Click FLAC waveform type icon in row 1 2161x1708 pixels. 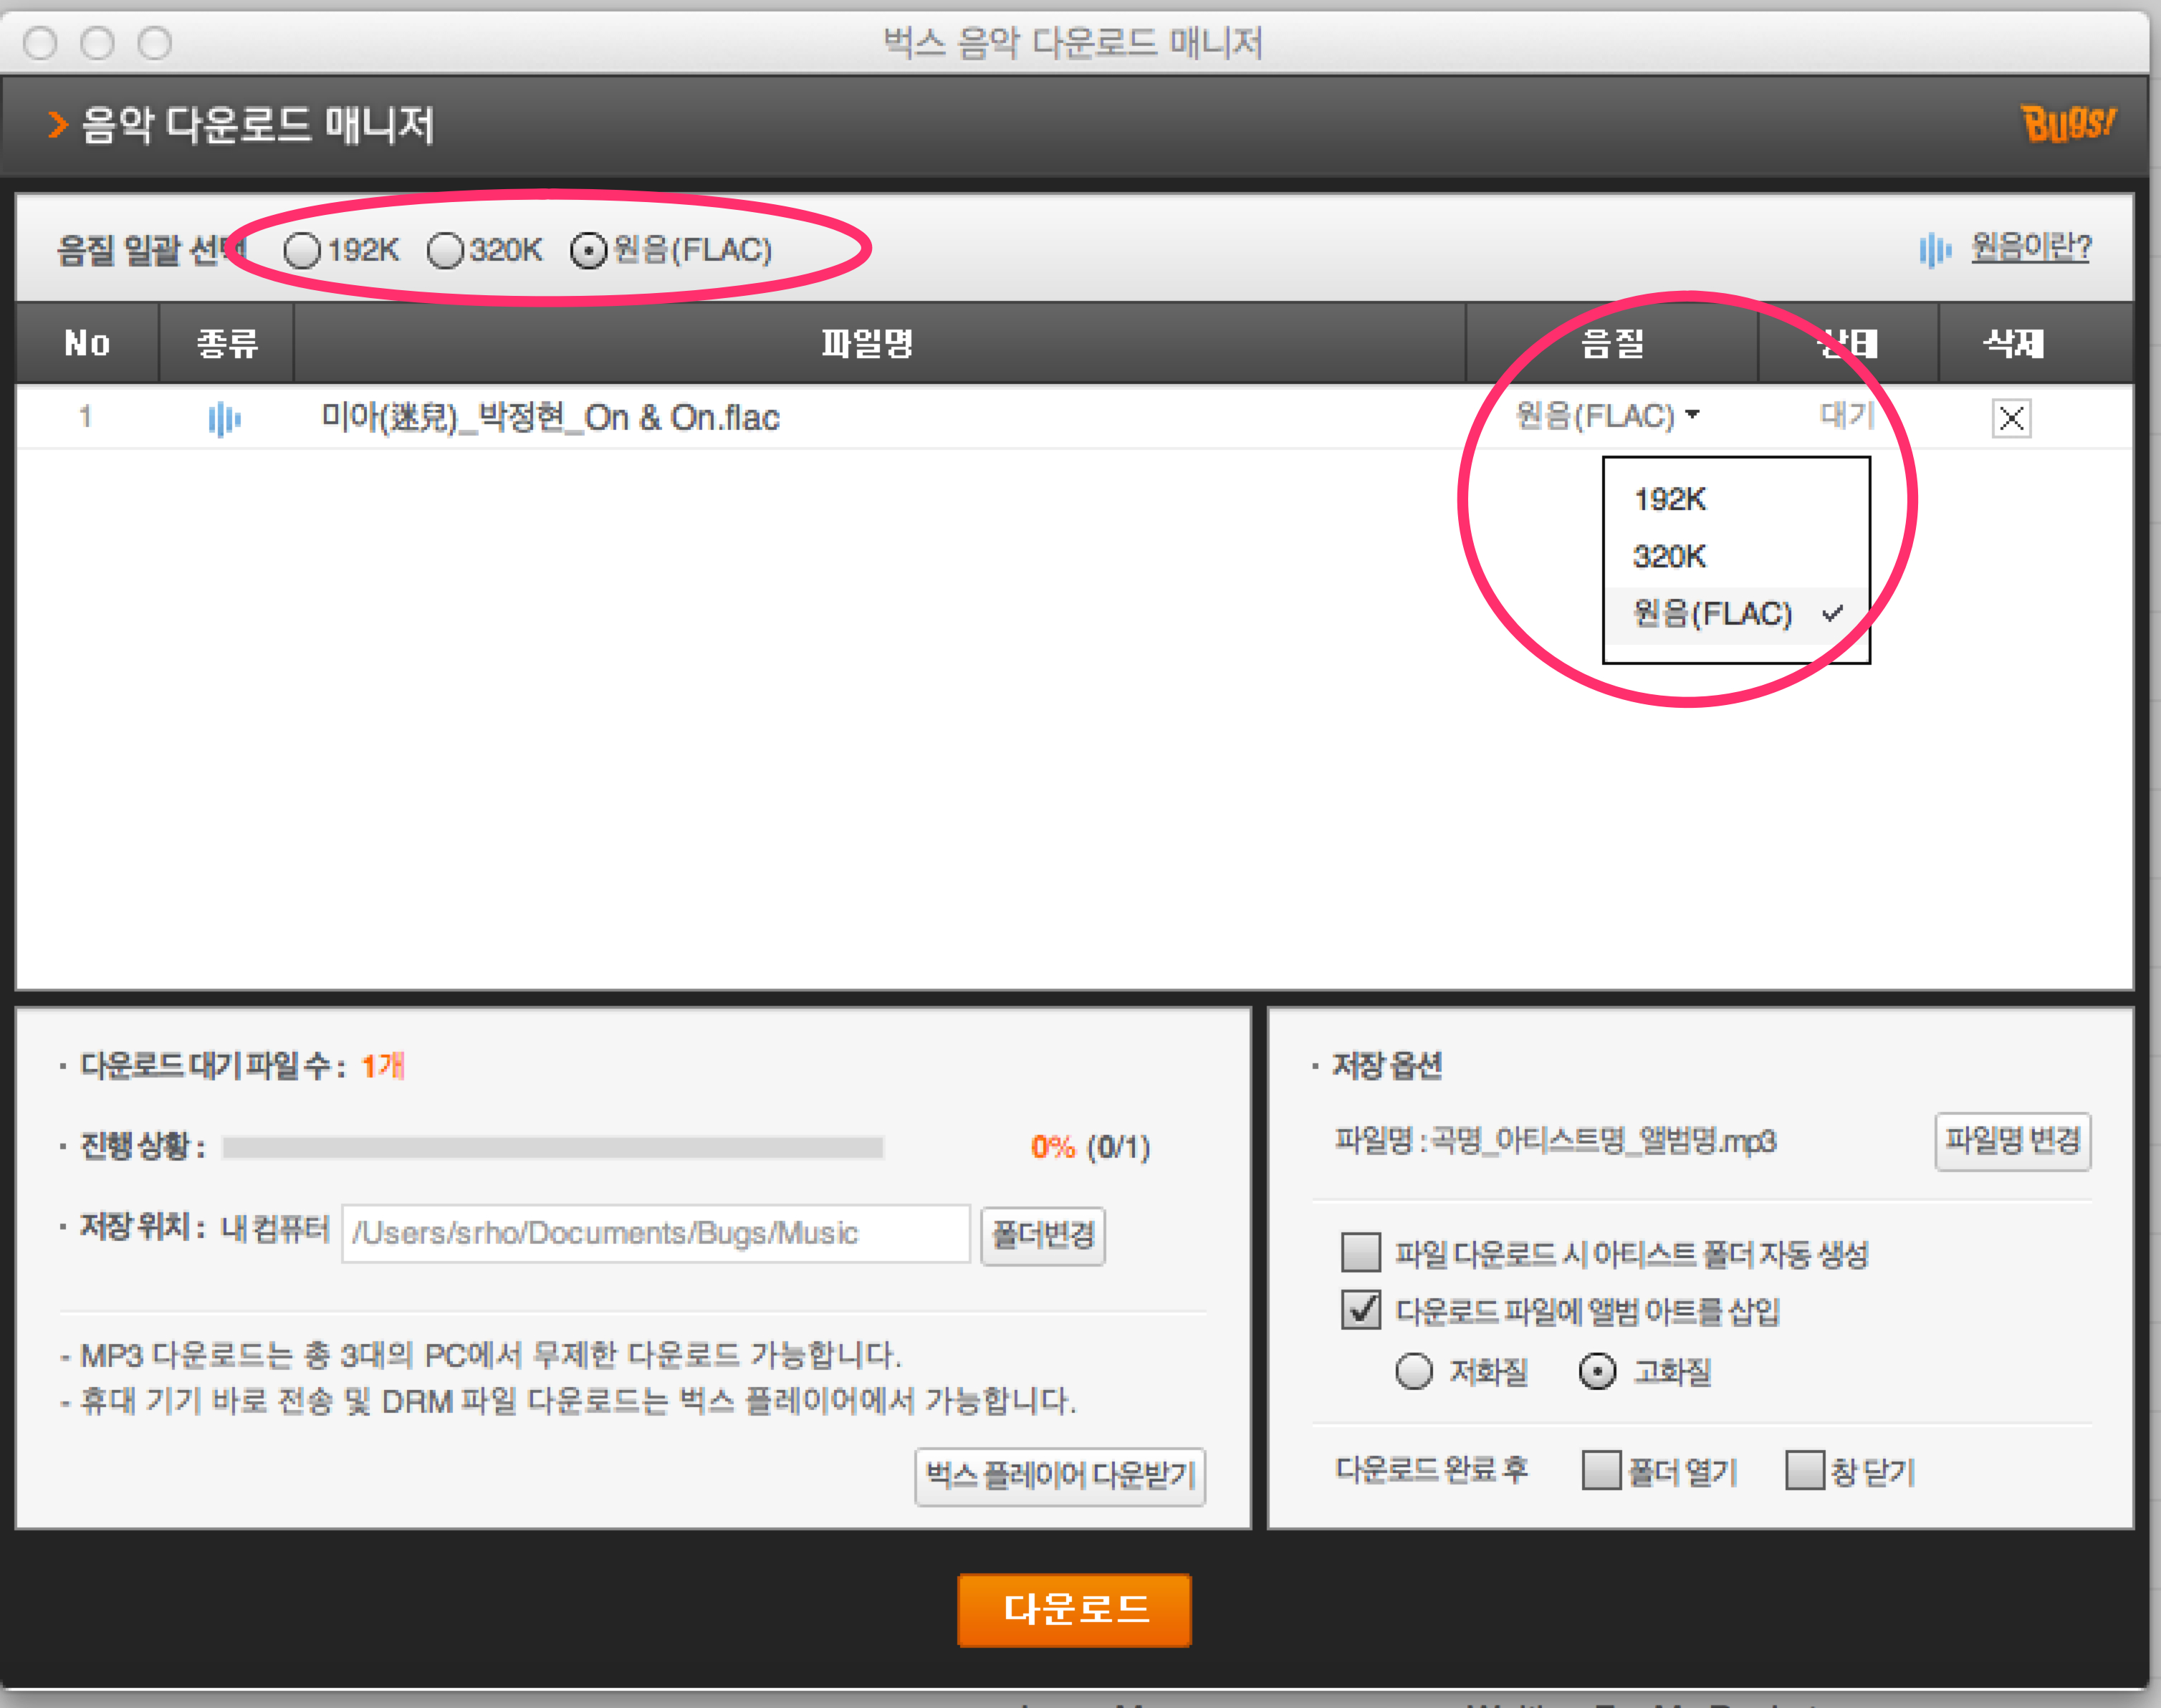(x=224, y=418)
